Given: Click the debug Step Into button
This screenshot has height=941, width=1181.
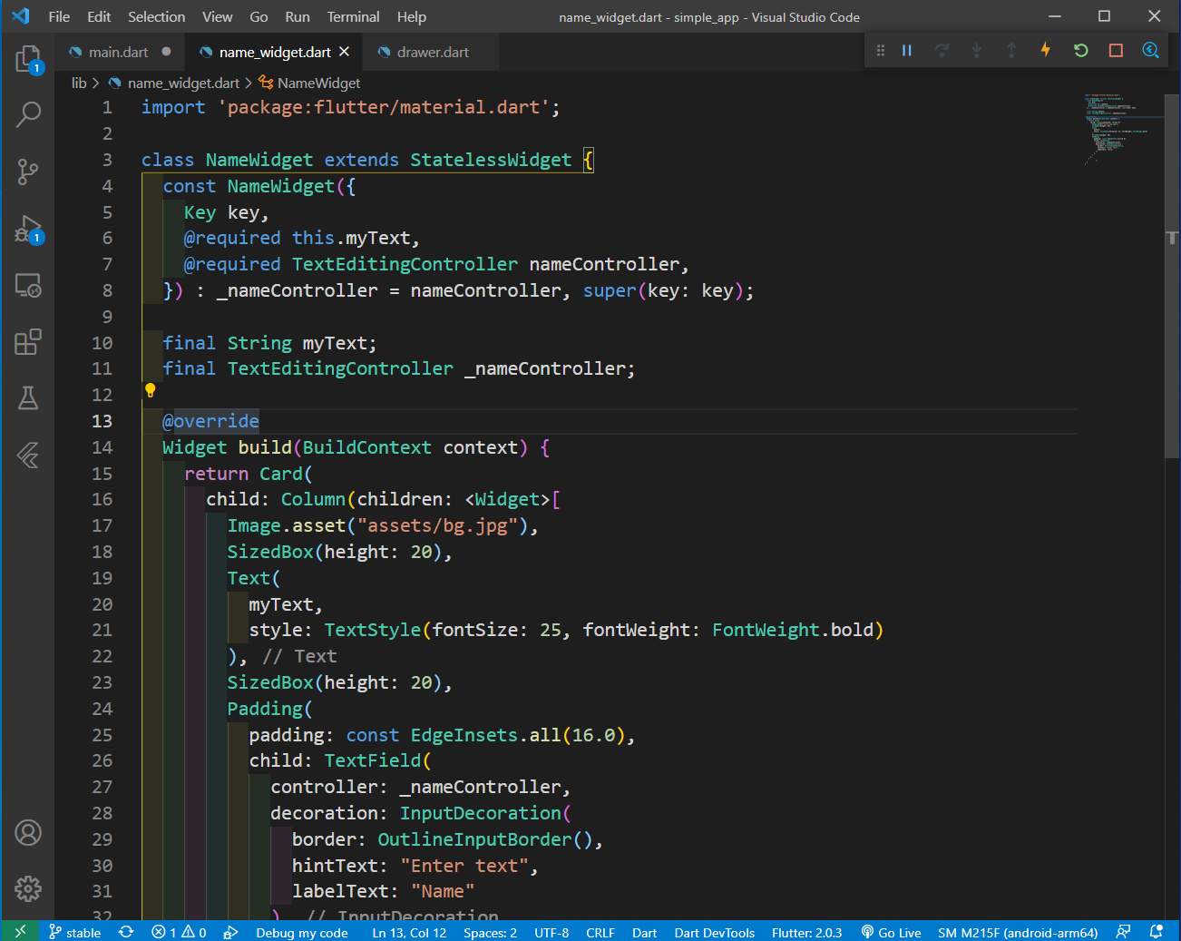Looking at the screenshot, I should click(x=976, y=51).
